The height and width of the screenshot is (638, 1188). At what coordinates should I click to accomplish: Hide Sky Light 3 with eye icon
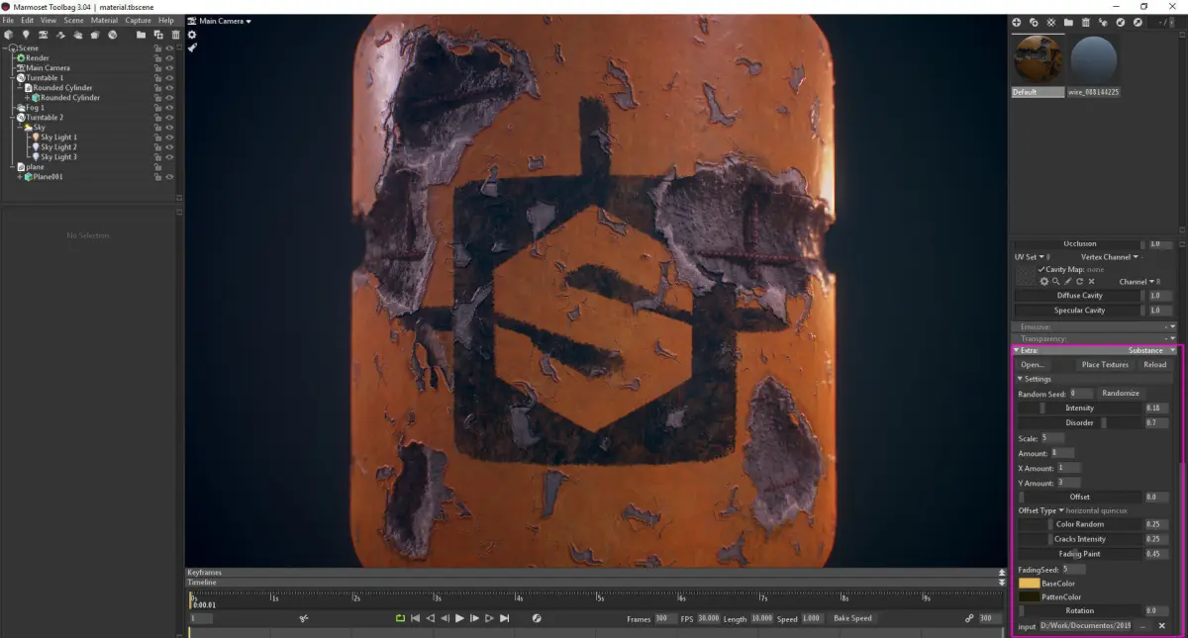pyautogui.click(x=169, y=157)
